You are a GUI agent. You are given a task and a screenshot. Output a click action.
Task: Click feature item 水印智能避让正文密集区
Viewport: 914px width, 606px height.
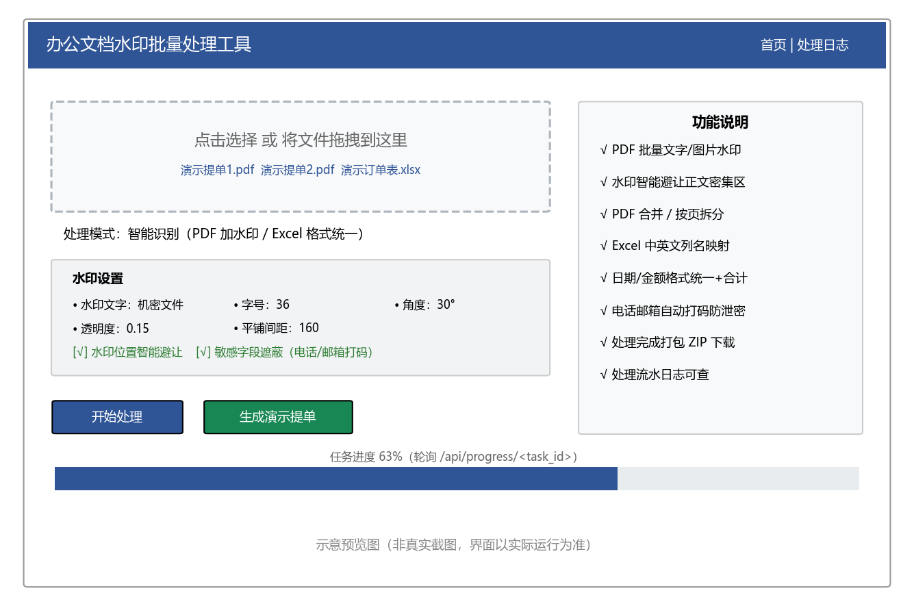point(672,183)
